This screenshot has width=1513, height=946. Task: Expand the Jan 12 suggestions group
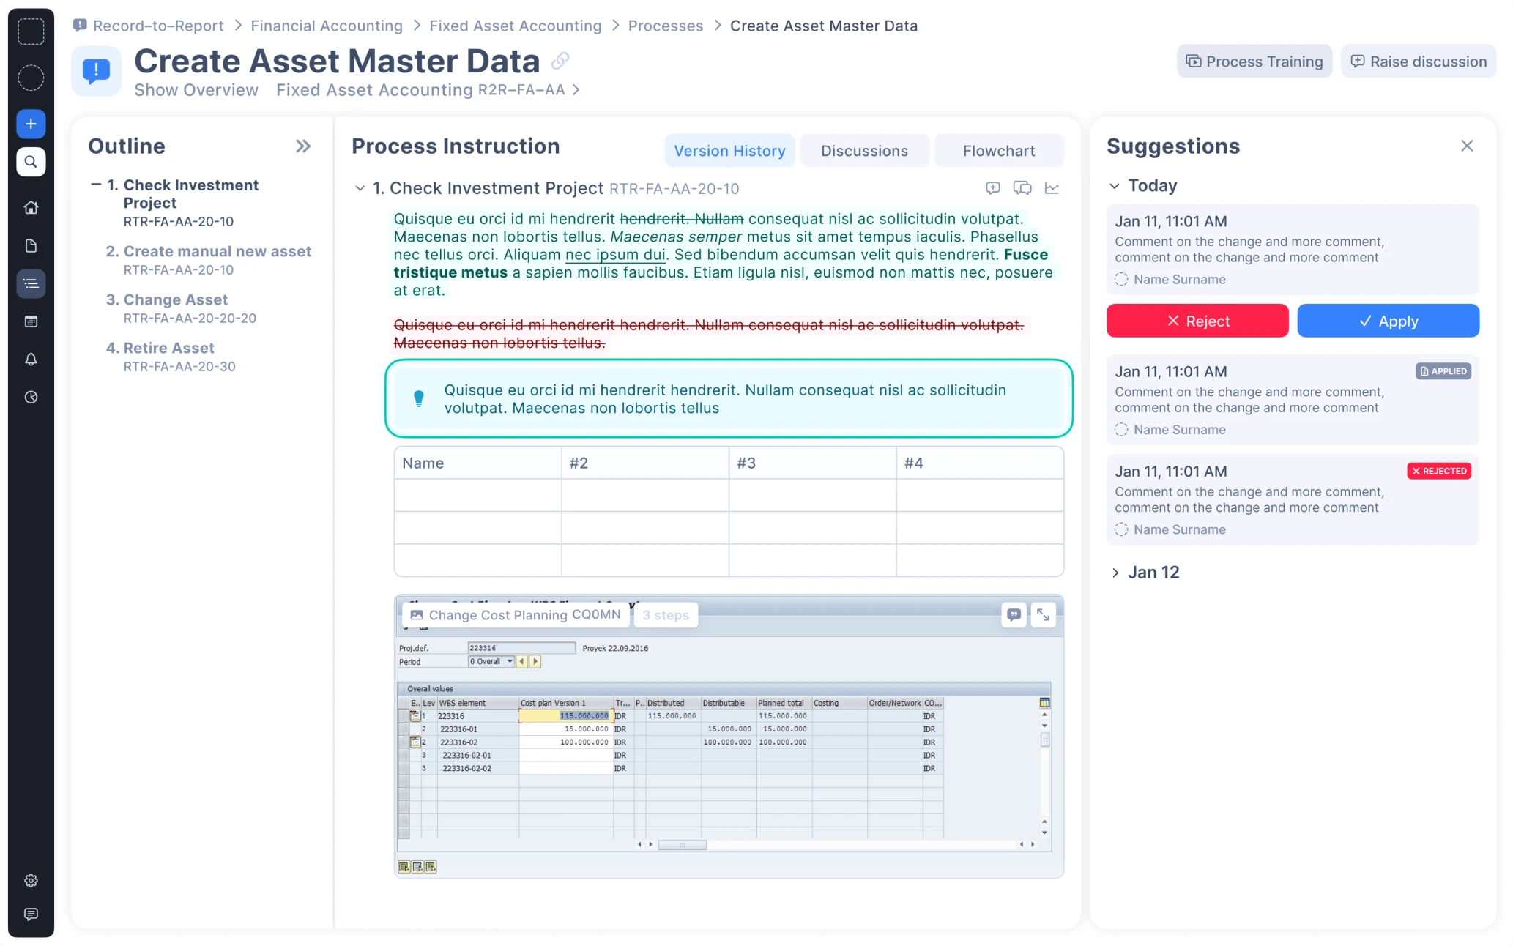click(1115, 572)
